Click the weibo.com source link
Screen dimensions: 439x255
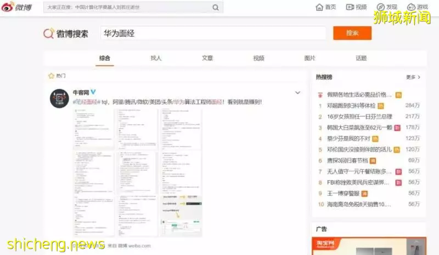coord(139,246)
